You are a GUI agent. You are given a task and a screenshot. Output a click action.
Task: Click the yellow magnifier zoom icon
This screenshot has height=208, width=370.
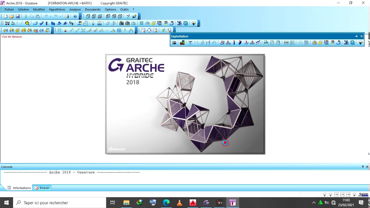[27, 23]
